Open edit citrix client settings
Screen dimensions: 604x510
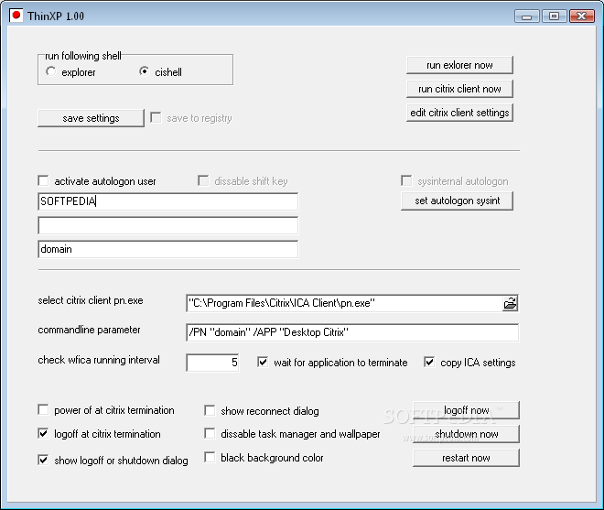point(459,113)
